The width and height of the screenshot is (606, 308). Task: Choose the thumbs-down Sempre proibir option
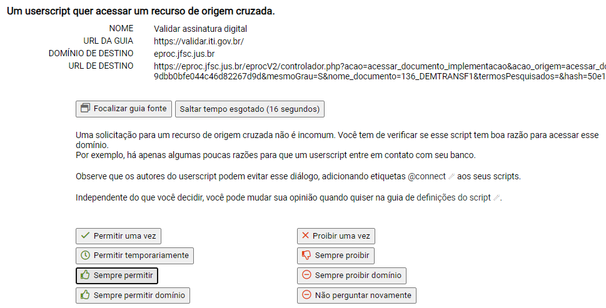(x=335, y=256)
